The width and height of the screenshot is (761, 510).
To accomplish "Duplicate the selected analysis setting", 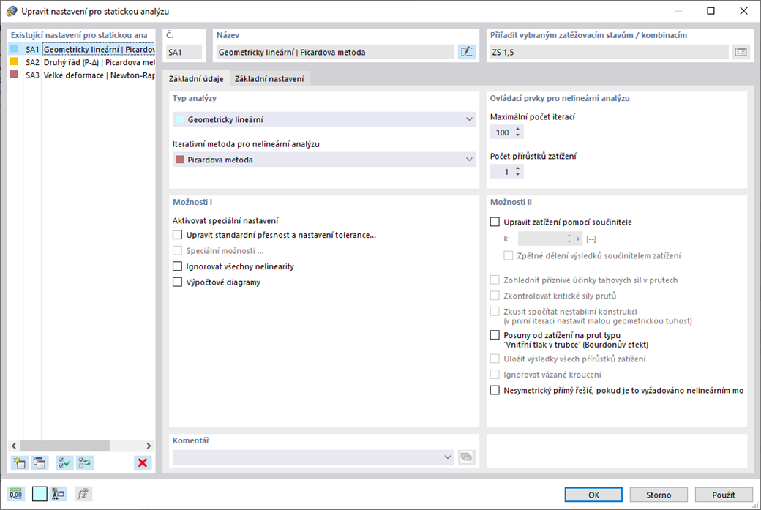I will [x=40, y=462].
